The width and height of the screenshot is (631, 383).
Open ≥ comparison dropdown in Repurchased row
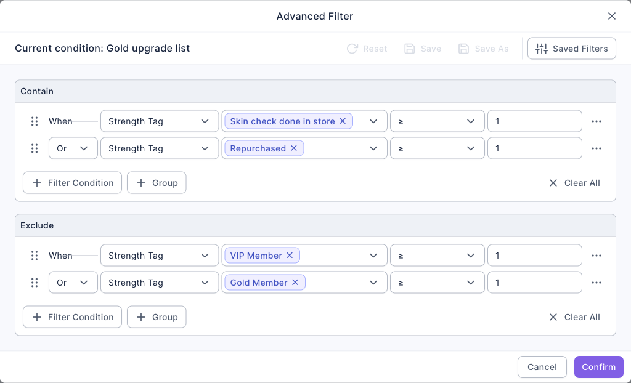pos(438,148)
